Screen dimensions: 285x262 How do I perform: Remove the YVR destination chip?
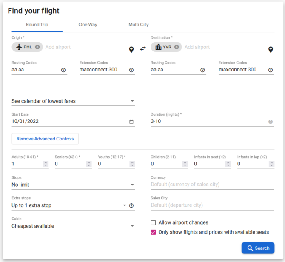tap(177, 47)
